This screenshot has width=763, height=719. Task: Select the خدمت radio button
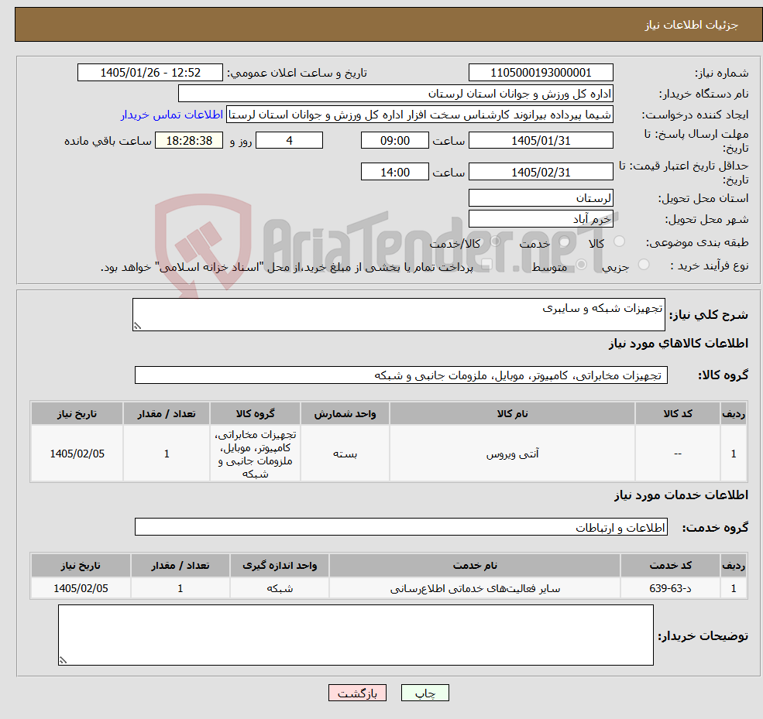[x=565, y=241]
